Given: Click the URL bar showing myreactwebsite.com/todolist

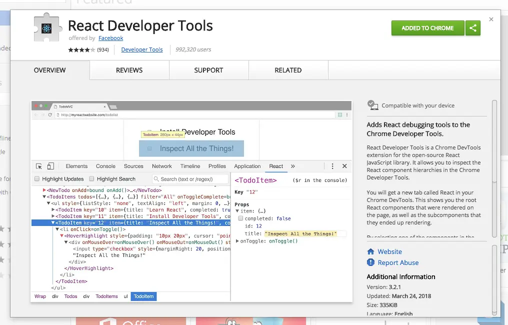Looking at the screenshot, I should pos(195,114).
